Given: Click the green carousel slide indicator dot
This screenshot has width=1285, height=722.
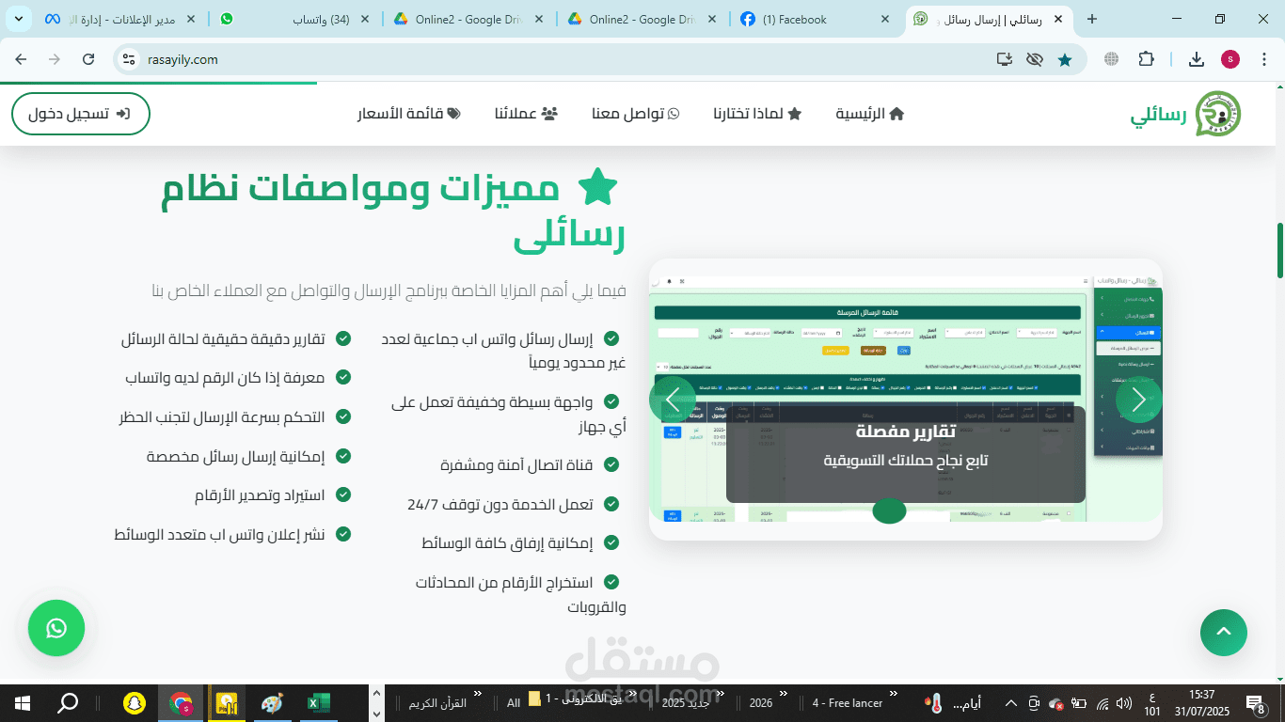Looking at the screenshot, I should [x=889, y=511].
